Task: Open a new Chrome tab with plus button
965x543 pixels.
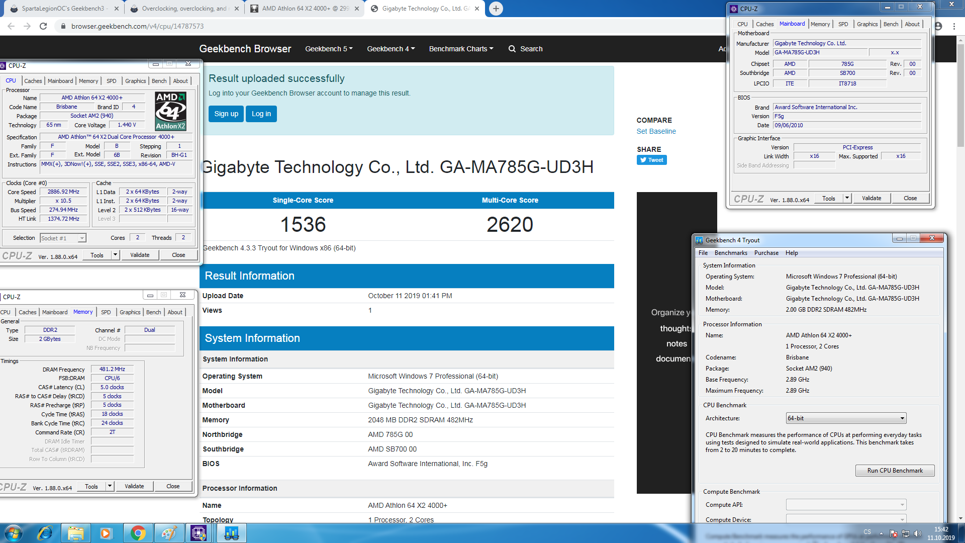Action: pyautogui.click(x=496, y=9)
